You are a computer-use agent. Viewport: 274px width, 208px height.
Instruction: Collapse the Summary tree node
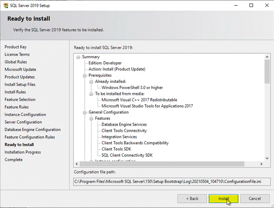[x=78, y=57]
